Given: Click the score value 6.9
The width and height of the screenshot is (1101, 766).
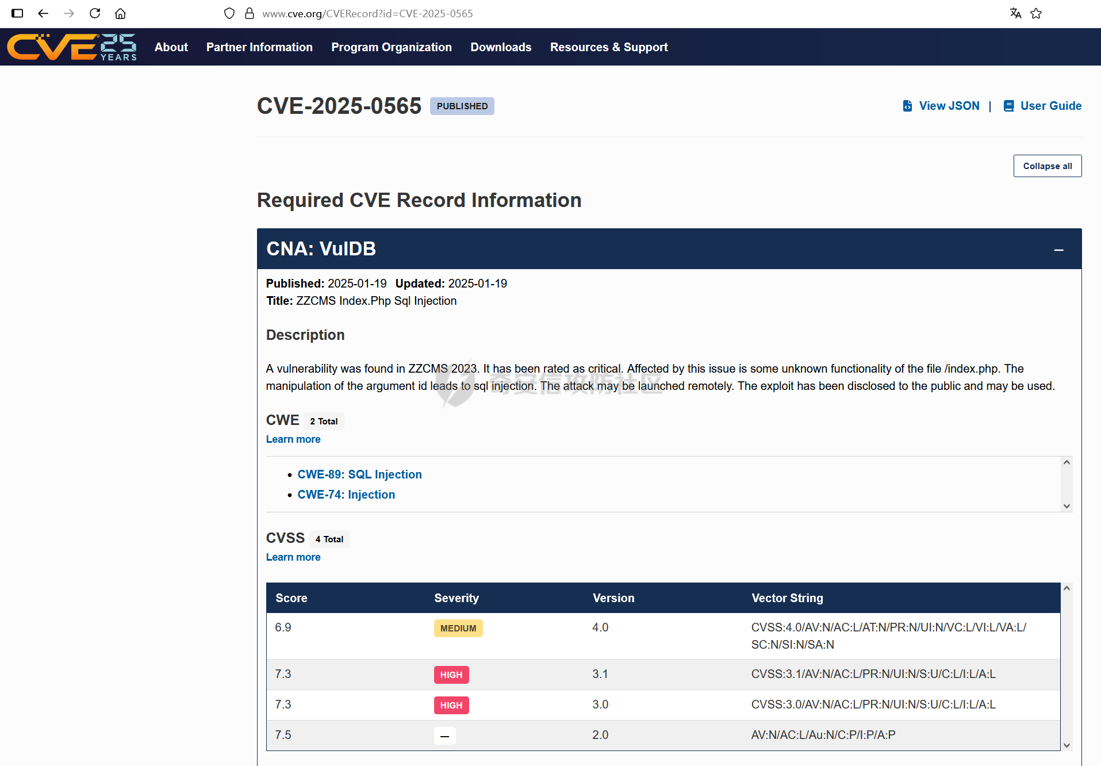Looking at the screenshot, I should 283,627.
